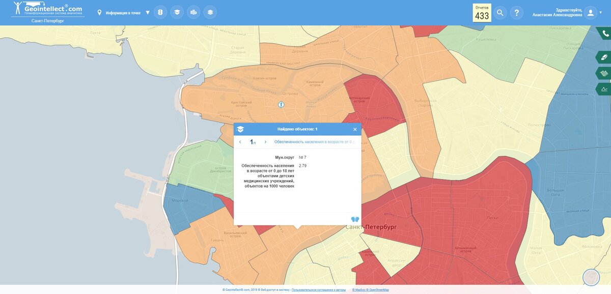Click the 'Крестовский остров' map label
Viewport: 611px width, 294px height.
pos(241,104)
